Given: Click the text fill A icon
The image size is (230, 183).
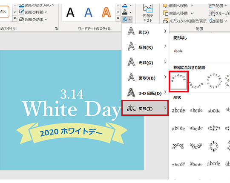Looking at the screenshot, I should click(125, 6).
